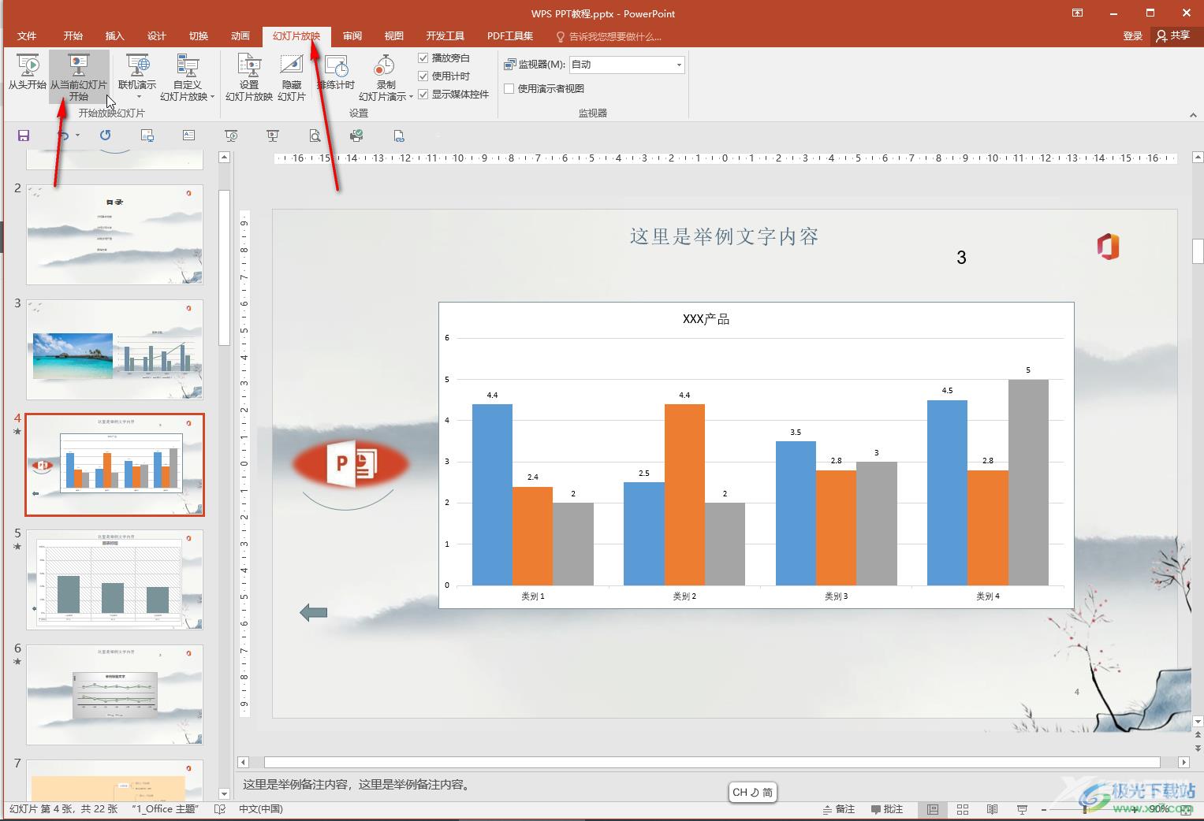
Task: Click zoom out minus button
Action: click(1044, 809)
